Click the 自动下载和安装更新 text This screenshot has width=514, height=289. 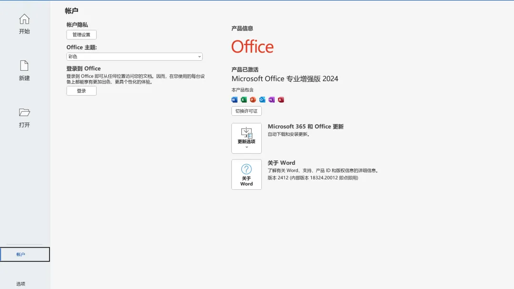(x=288, y=134)
